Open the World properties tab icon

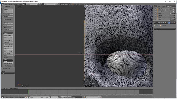(x=164, y=23)
